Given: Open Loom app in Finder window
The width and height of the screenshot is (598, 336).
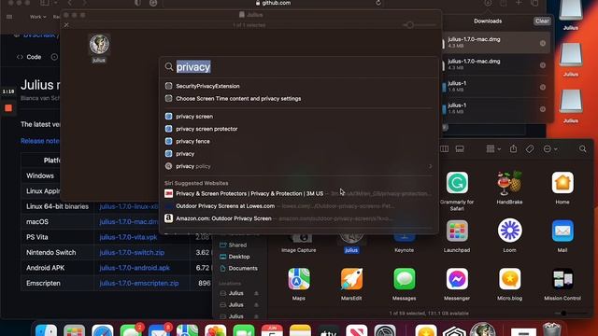Looking at the screenshot, I should click(509, 231).
